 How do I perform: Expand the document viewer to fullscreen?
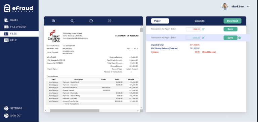[110, 21]
